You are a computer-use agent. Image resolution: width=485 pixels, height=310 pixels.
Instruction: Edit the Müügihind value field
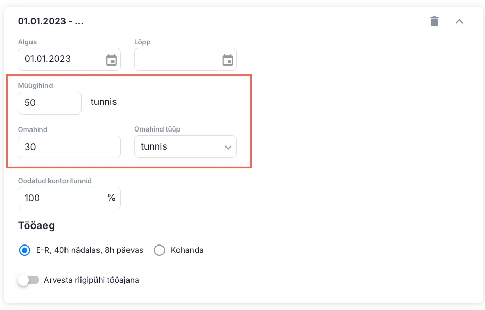coord(49,103)
